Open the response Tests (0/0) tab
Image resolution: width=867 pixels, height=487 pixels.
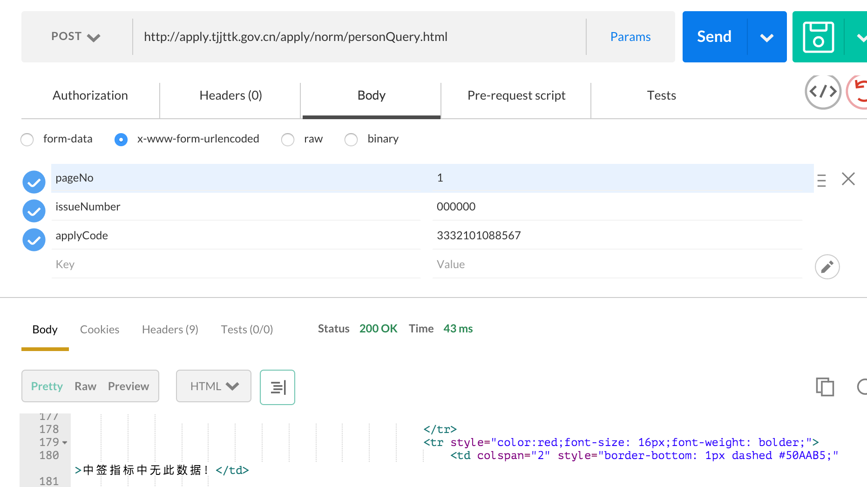coord(247,330)
